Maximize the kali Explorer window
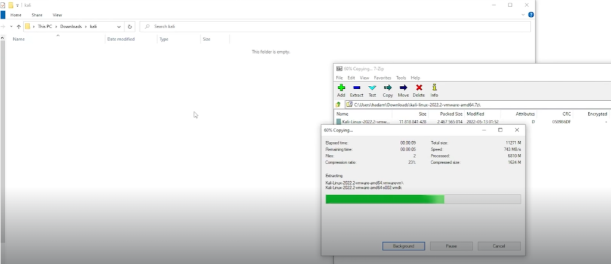 510,5
